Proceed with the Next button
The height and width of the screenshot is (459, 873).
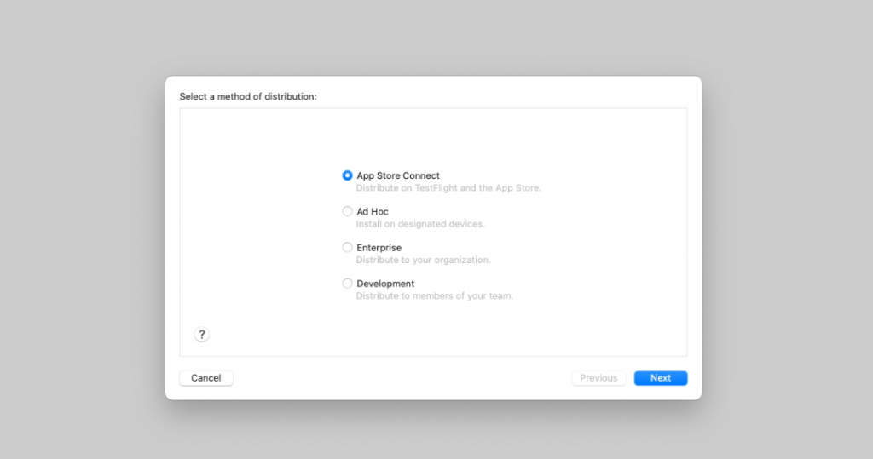(661, 378)
